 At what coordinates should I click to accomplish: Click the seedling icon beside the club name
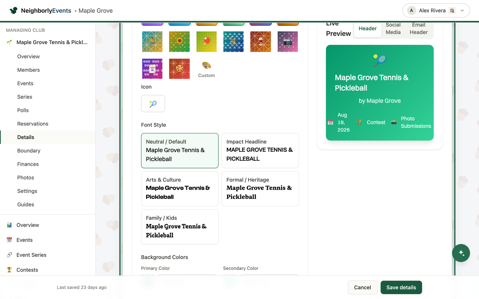coord(9,42)
